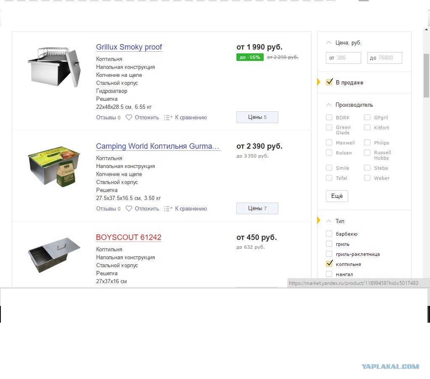Click Цены 5 button for Grillux
Image resolution: width=430 pixels, height=379 pixels.
point(257,117)
